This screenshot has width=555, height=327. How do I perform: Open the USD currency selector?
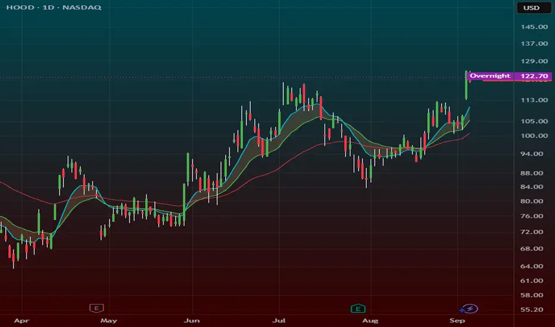click(534, 8)
